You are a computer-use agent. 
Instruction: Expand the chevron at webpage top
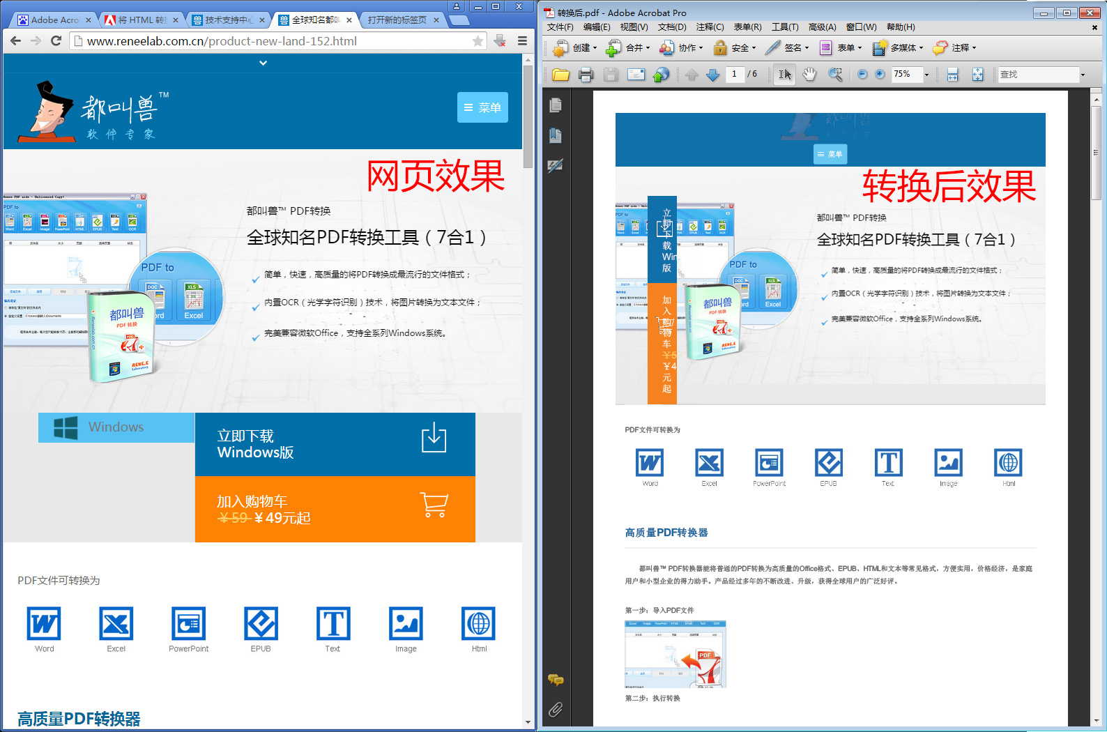click(263, 63)
